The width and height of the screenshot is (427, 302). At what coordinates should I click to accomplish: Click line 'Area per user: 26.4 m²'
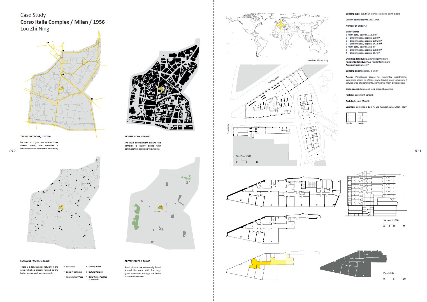click(358, 65)
